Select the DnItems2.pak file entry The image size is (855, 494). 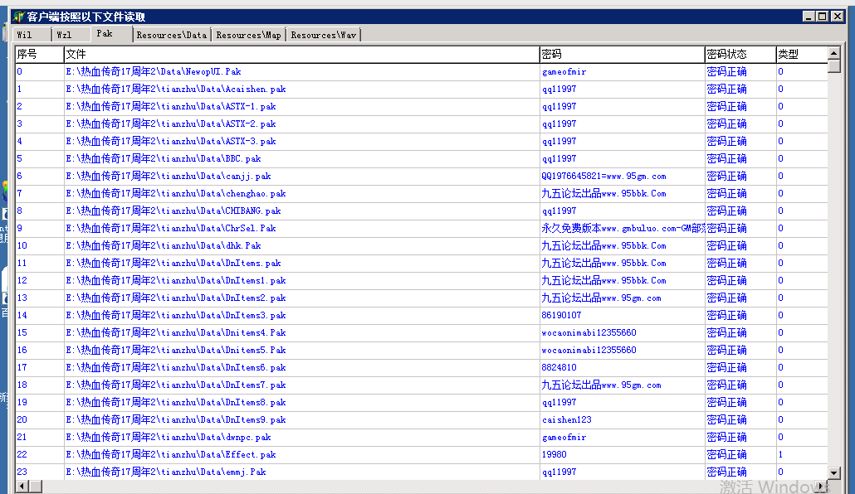point(176,298)
